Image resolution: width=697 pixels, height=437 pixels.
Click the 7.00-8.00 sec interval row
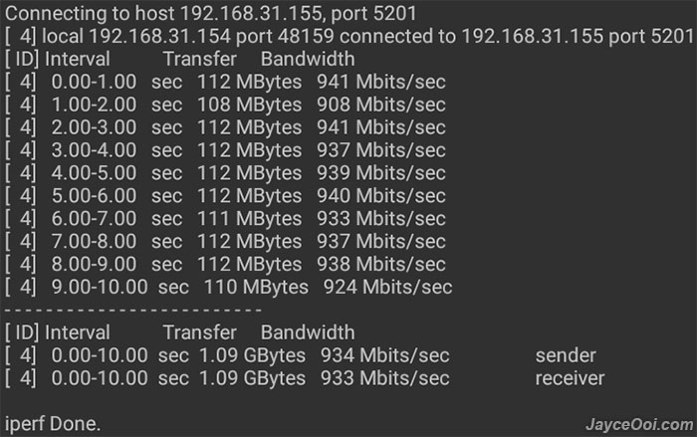pyautogui.click(x=225, y=241)
